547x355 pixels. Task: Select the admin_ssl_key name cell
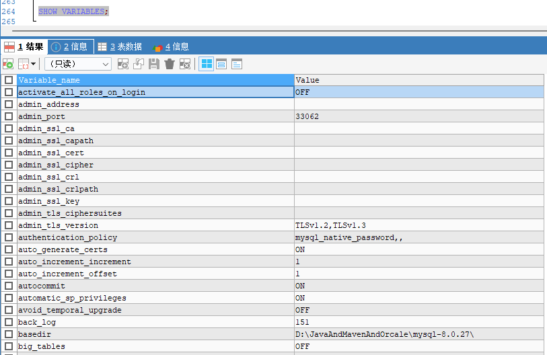point(155,201)
